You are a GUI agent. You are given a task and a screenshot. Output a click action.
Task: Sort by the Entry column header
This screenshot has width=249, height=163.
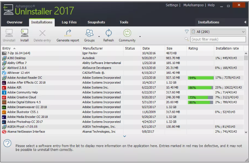pyautogui.click(x=6, y=48)
